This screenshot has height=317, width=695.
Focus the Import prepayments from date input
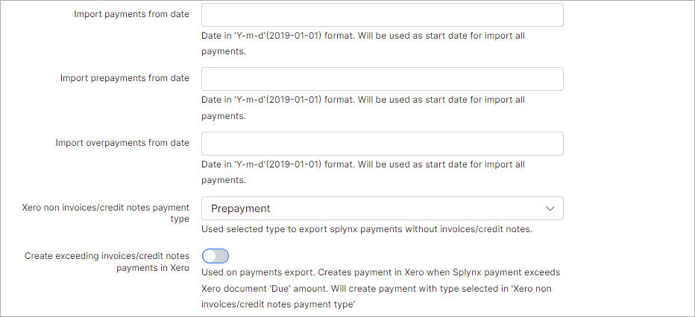click(382, 79)
